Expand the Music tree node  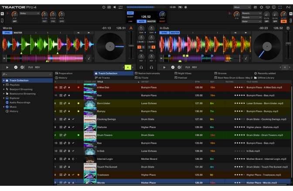4,107
